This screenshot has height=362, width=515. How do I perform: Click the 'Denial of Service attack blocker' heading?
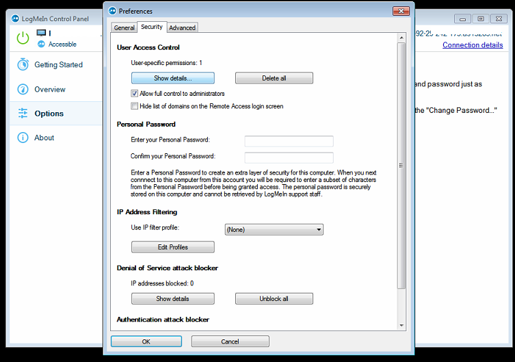click(168, 268)
